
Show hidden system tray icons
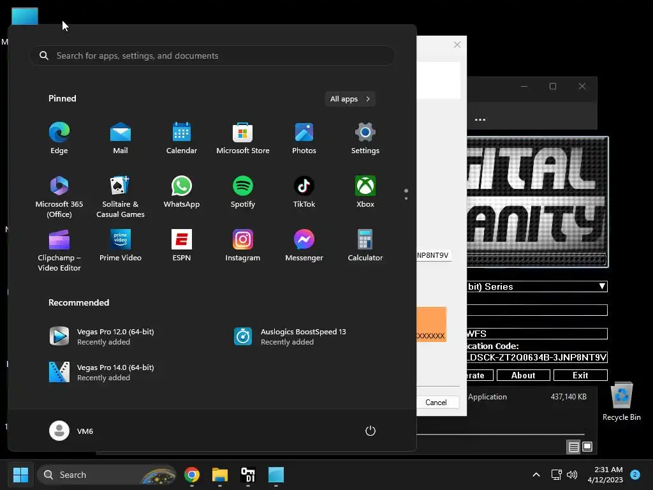536,475
